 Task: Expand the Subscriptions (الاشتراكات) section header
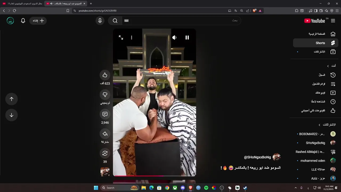pyautogui.click(x=328, y=125)
